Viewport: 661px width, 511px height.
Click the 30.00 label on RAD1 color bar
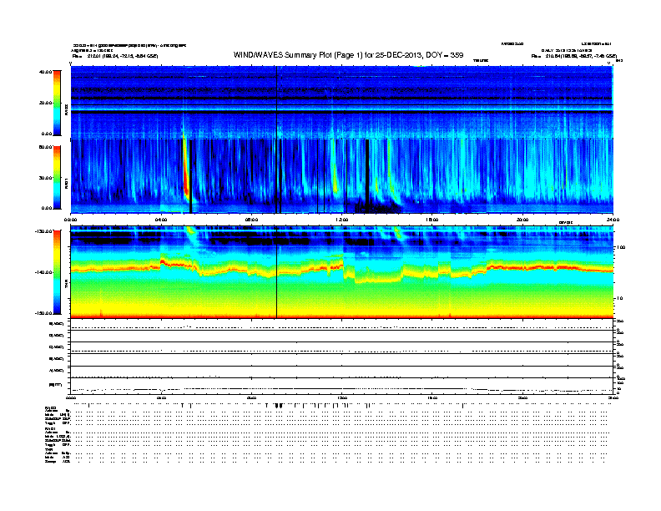pos(45,178)
